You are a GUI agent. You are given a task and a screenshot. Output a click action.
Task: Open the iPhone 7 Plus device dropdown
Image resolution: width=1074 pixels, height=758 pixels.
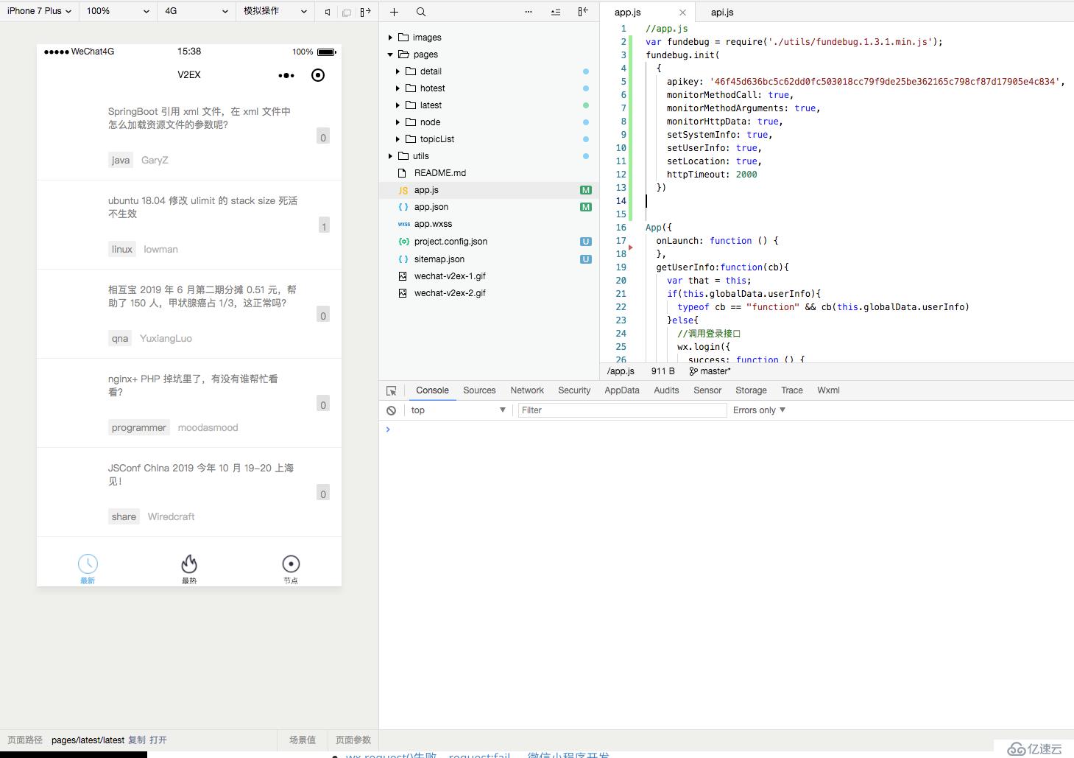[39, 11]
